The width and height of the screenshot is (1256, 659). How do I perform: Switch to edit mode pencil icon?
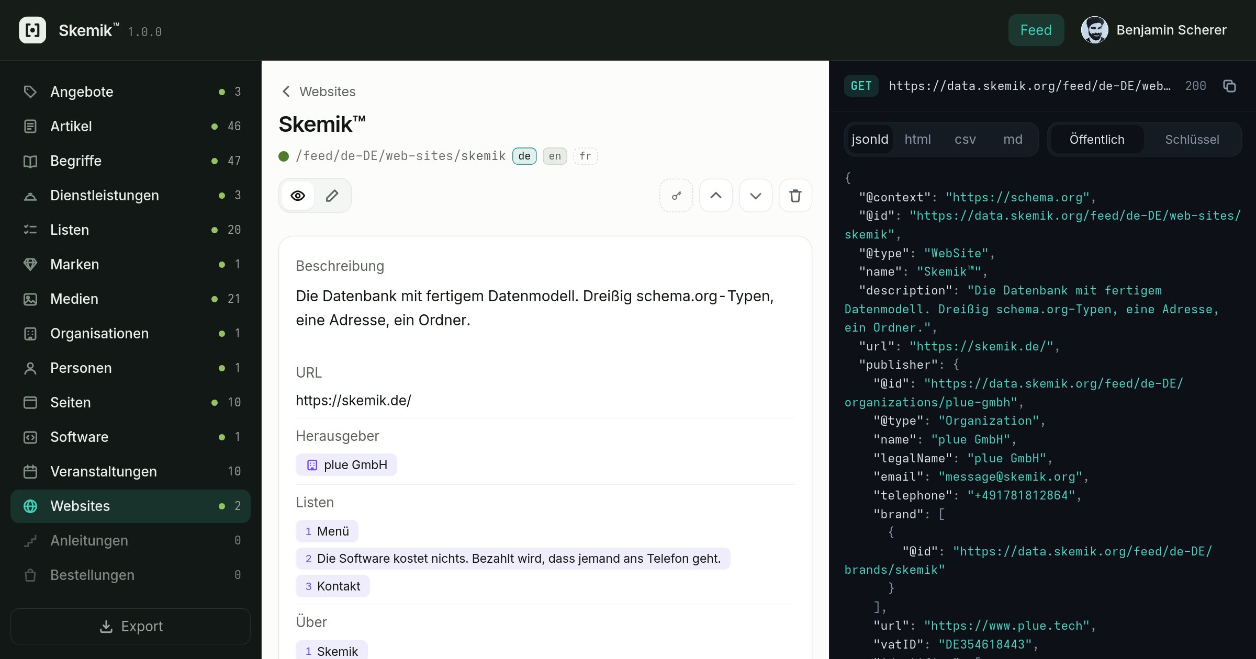[x=332, y=196]
